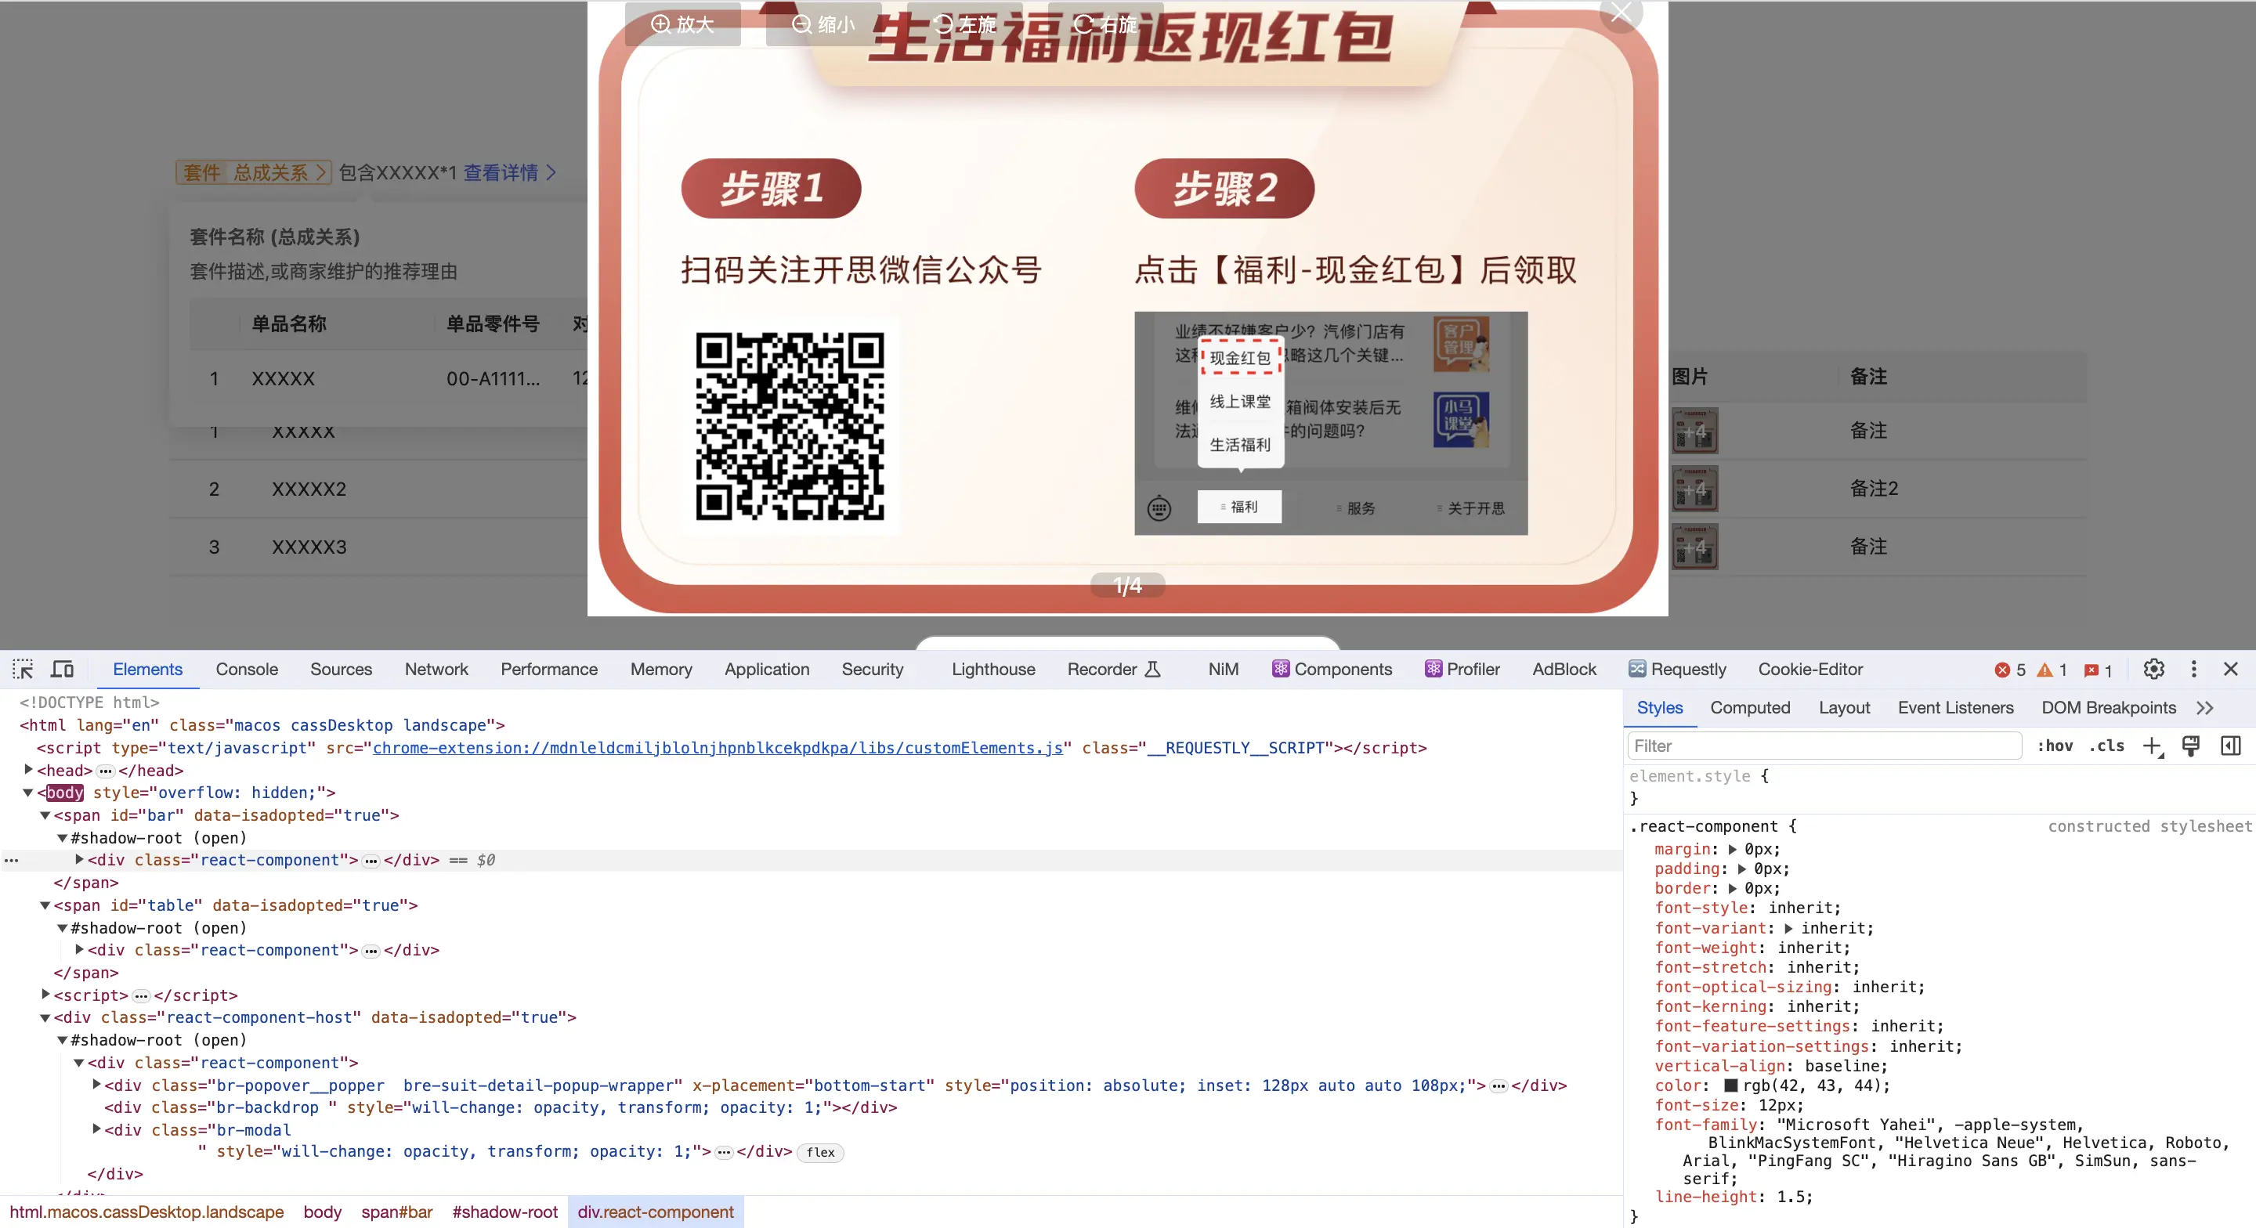Expand the margin value in element.style panel
Viewport: 2256px width, 1228px height.
pos(1732,849)
